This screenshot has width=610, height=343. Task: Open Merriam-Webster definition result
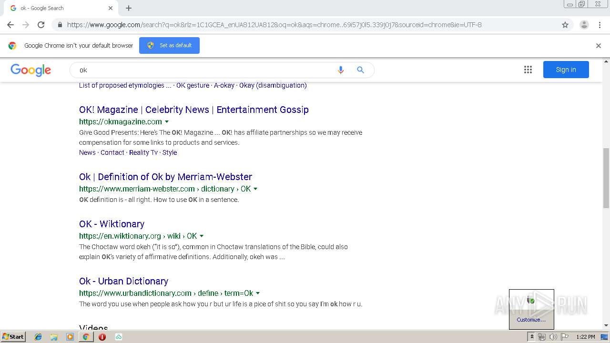coord(165,177)
